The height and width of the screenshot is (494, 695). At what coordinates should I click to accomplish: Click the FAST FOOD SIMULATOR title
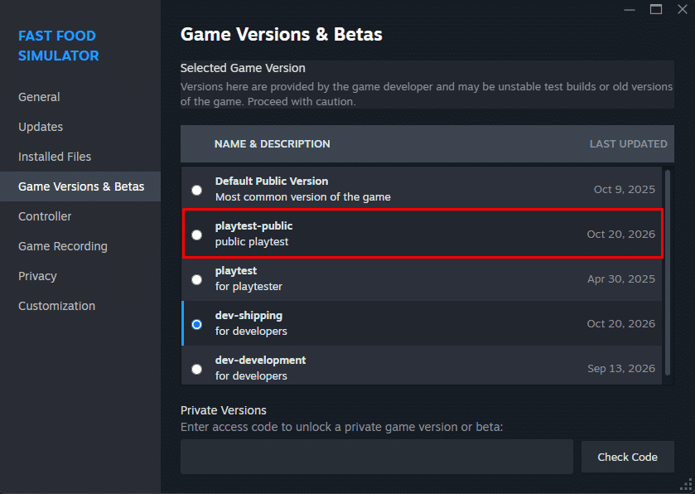pos(59,46)
